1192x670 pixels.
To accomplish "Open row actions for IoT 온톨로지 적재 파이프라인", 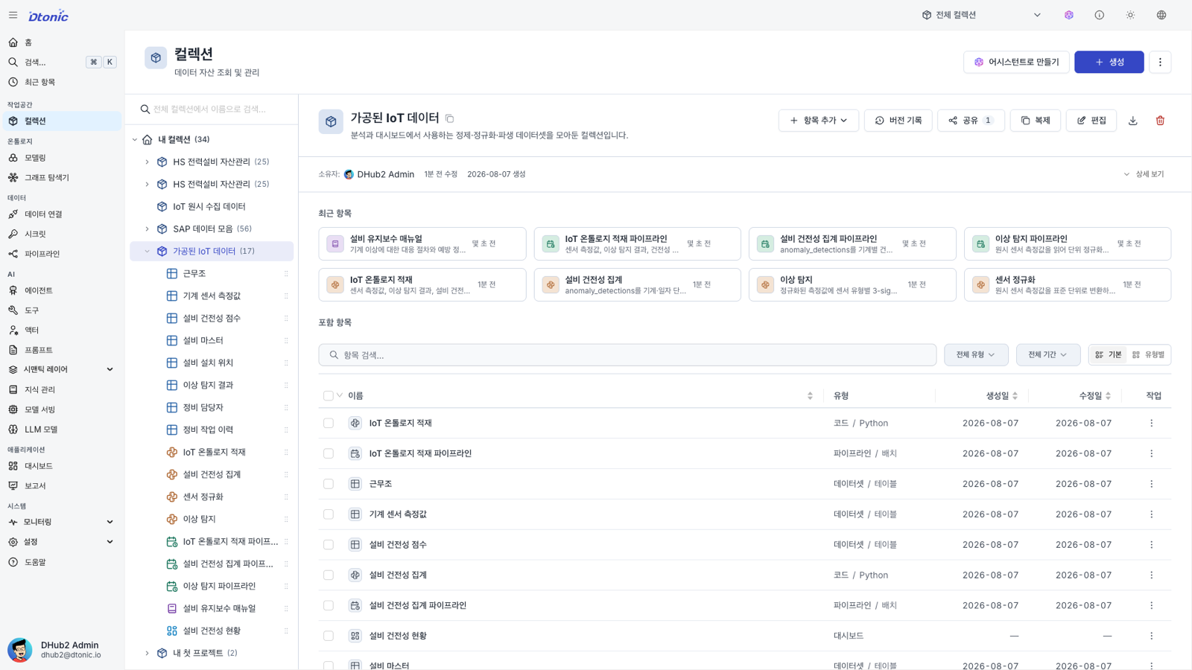I will 1152,453.
